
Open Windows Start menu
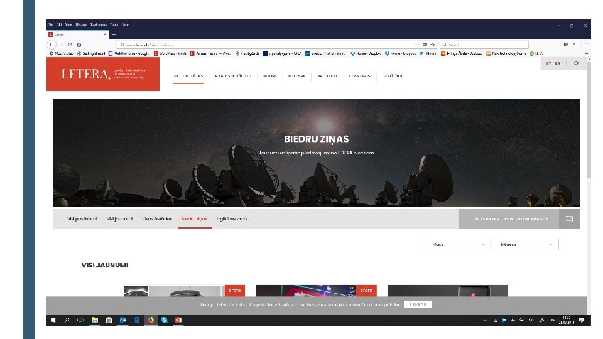[53, 320]
